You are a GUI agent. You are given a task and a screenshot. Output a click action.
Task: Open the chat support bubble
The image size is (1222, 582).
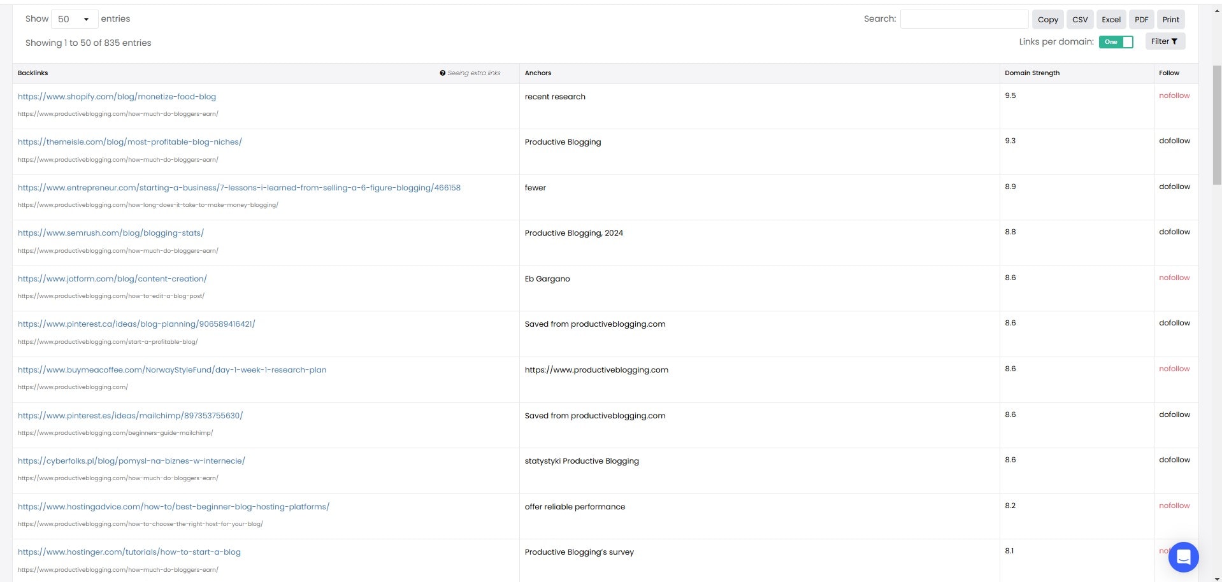coord(1183,557)
